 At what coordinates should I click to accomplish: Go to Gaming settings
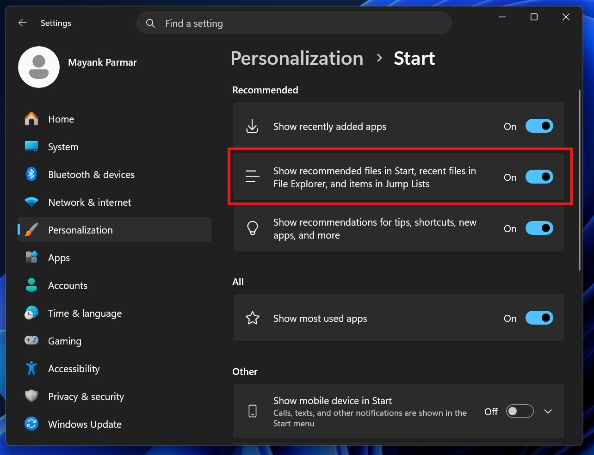(114, 341)
